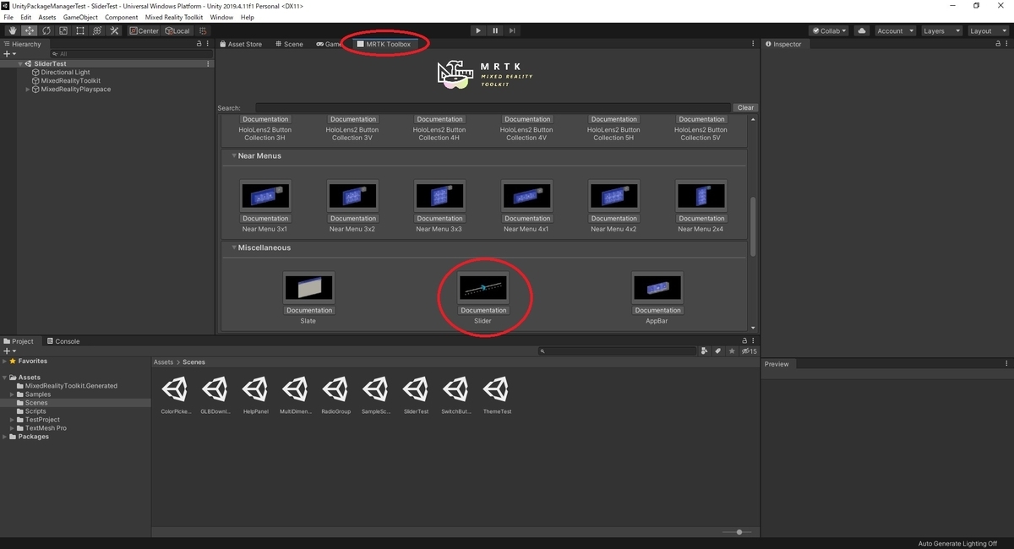Open the Window menu
The height and width of the screenshot is (549, 1014).
(221, 17)
